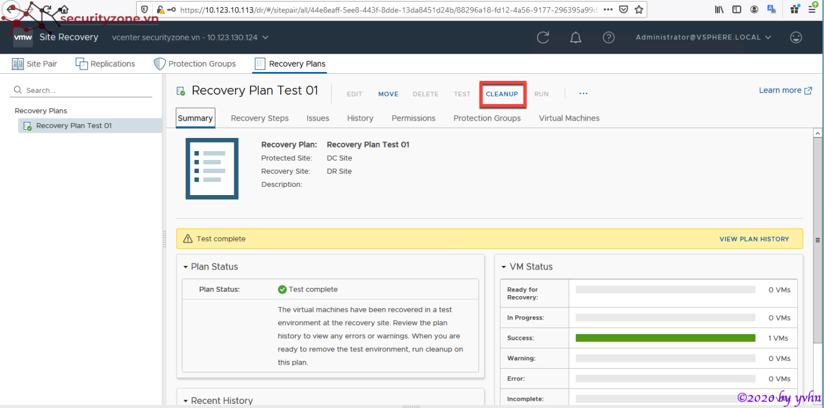The width and height of the screenshot is (824, 408).
Task: Click the Site Recovery refresh icon
Action: 543,37
